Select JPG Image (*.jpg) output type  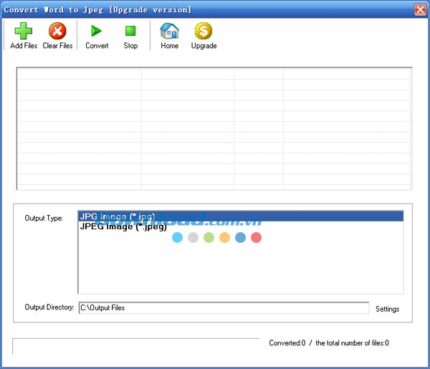pos(117,216)
